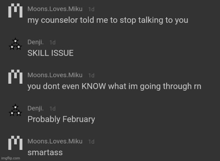
Task: Click the 1d timestamp on SKILL ISSUE comment
Action: (53, 43)
